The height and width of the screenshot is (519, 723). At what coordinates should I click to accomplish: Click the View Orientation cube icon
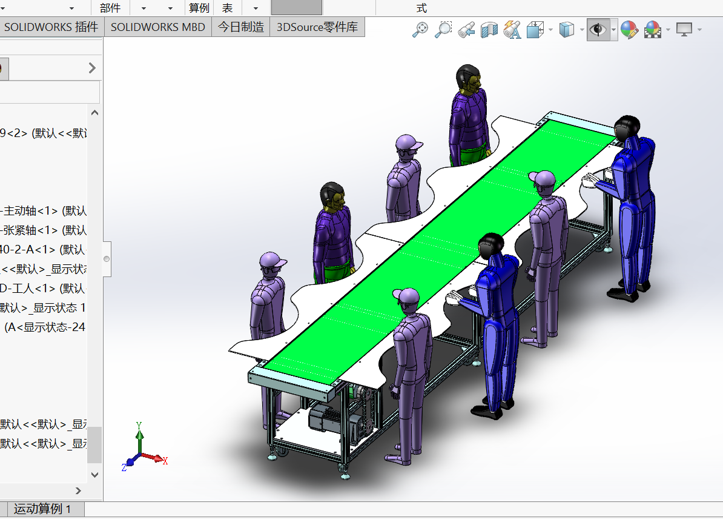point(535,30)
